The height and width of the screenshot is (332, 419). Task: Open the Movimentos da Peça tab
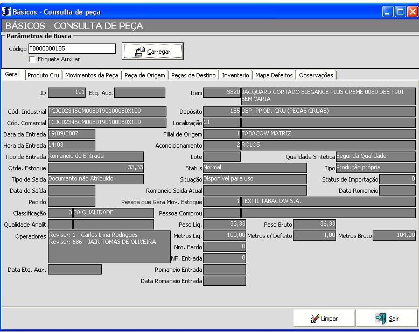(x=92, y=75)
